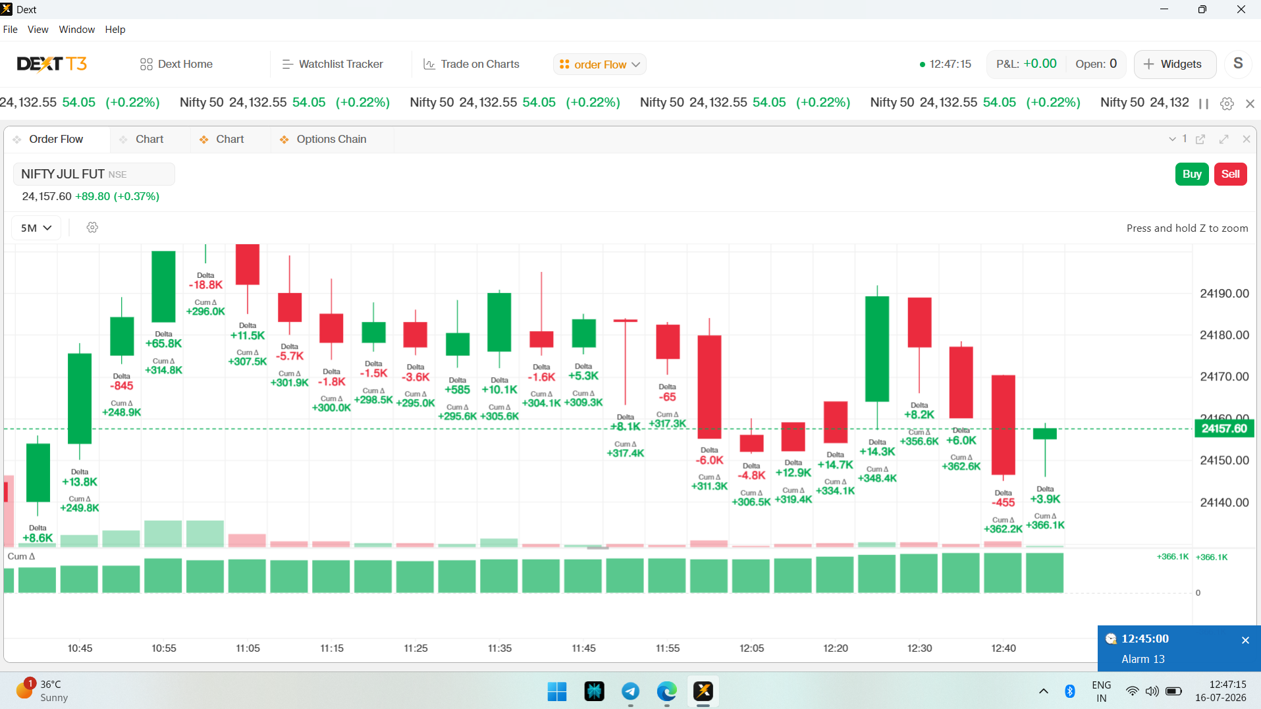
Task: Dismiss the Alarm 13 notification
Action: [x=1245, y=640]
